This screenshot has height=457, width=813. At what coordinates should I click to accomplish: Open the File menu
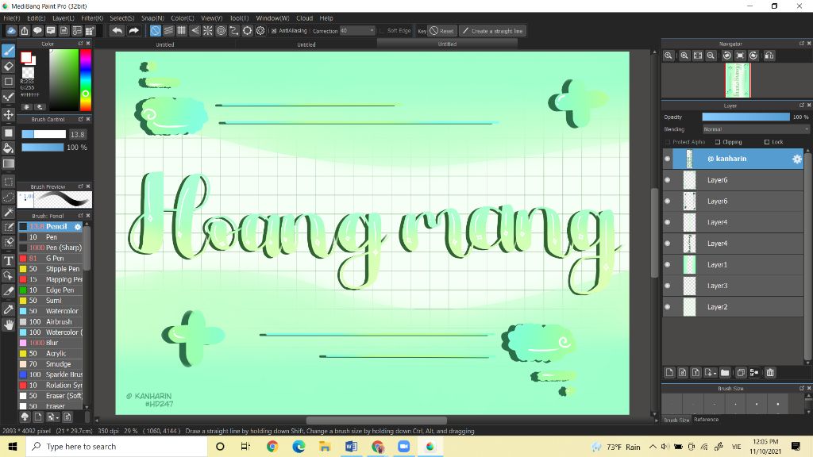pos(11,18)
